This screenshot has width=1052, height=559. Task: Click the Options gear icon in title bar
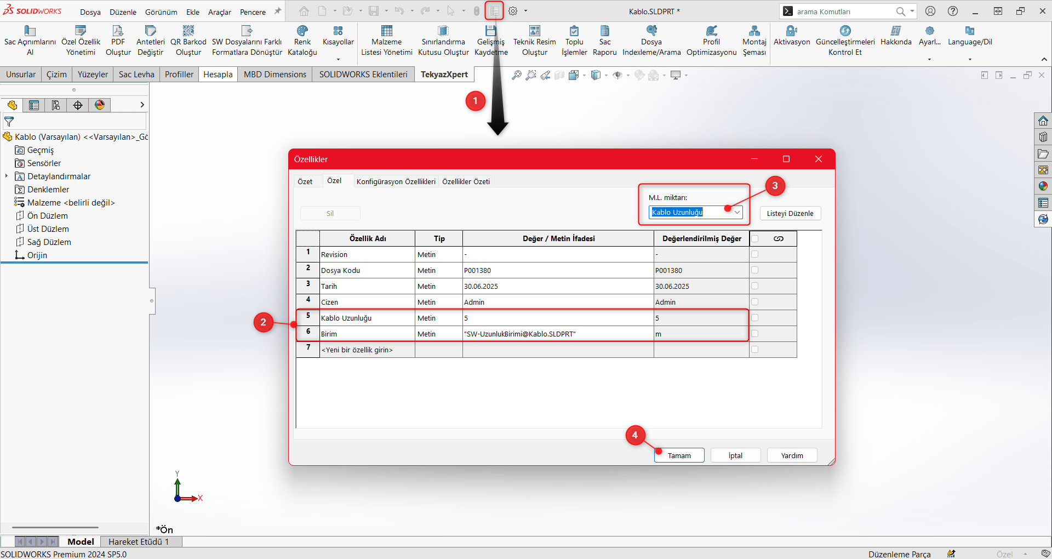(x=513, y=11)
